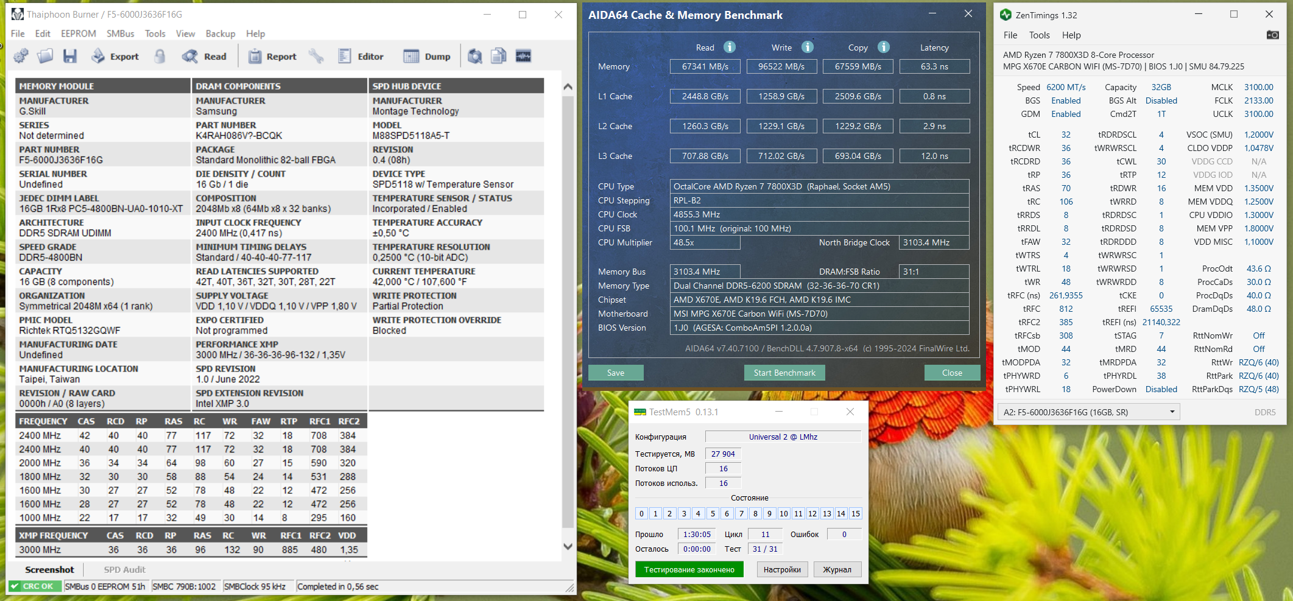
Task: Click the open folder toolbar icon
Action: 45,57
